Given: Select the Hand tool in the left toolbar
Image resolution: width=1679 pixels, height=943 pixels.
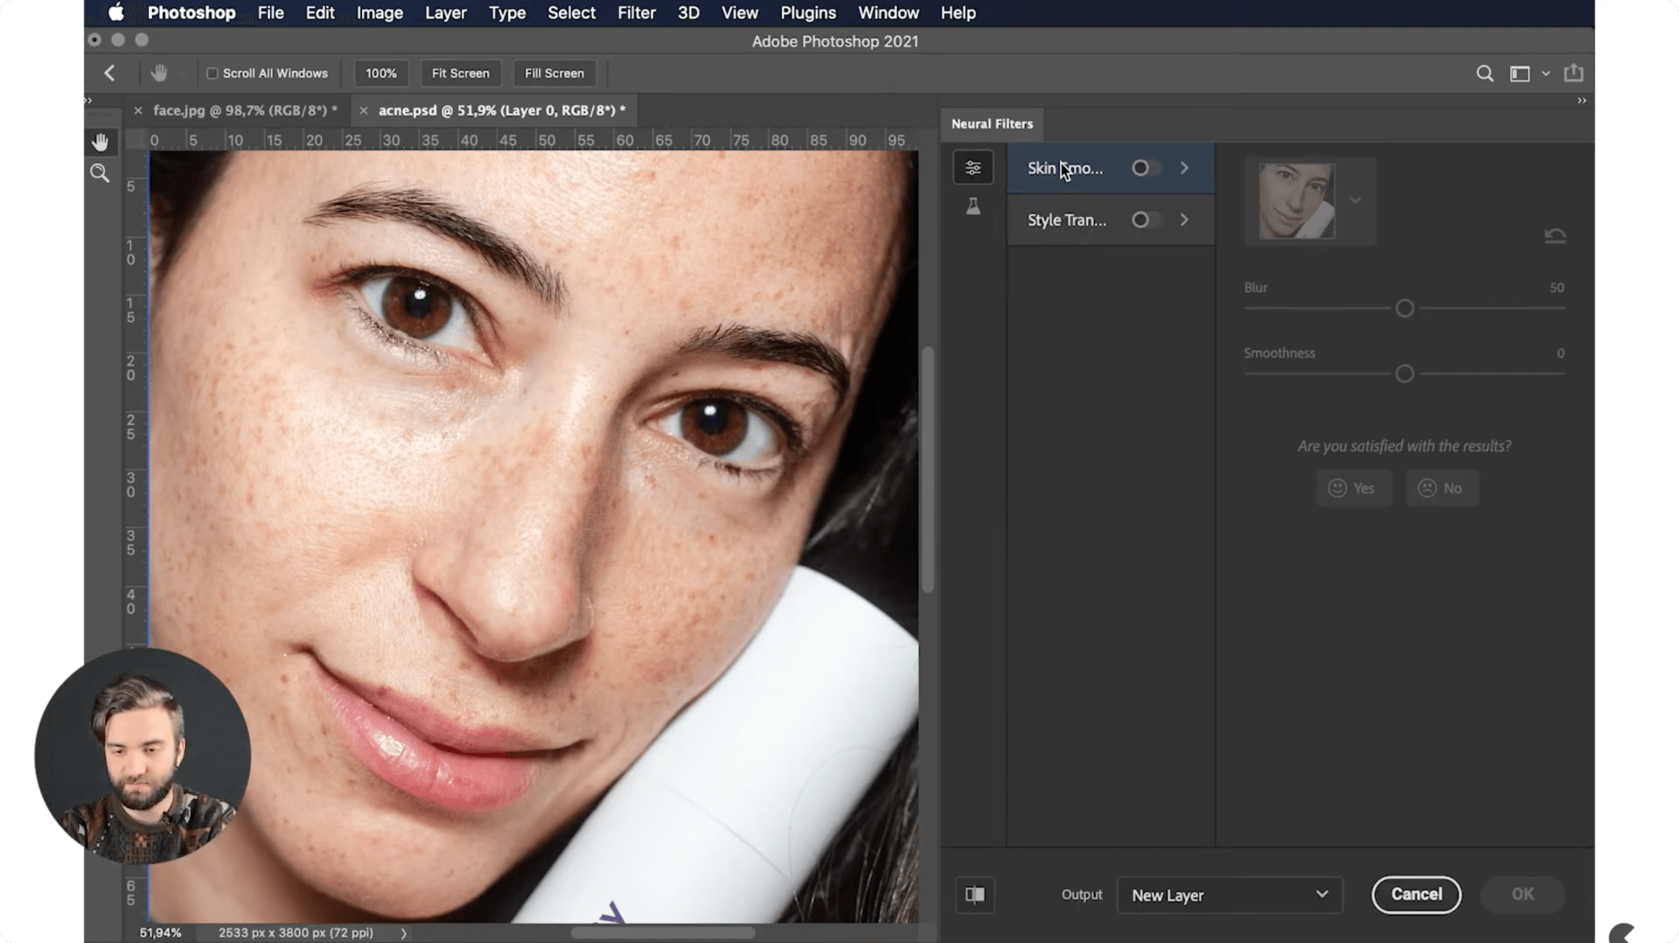Looking at the screenshot, I should pyautogui.click(x=100, y=142).
